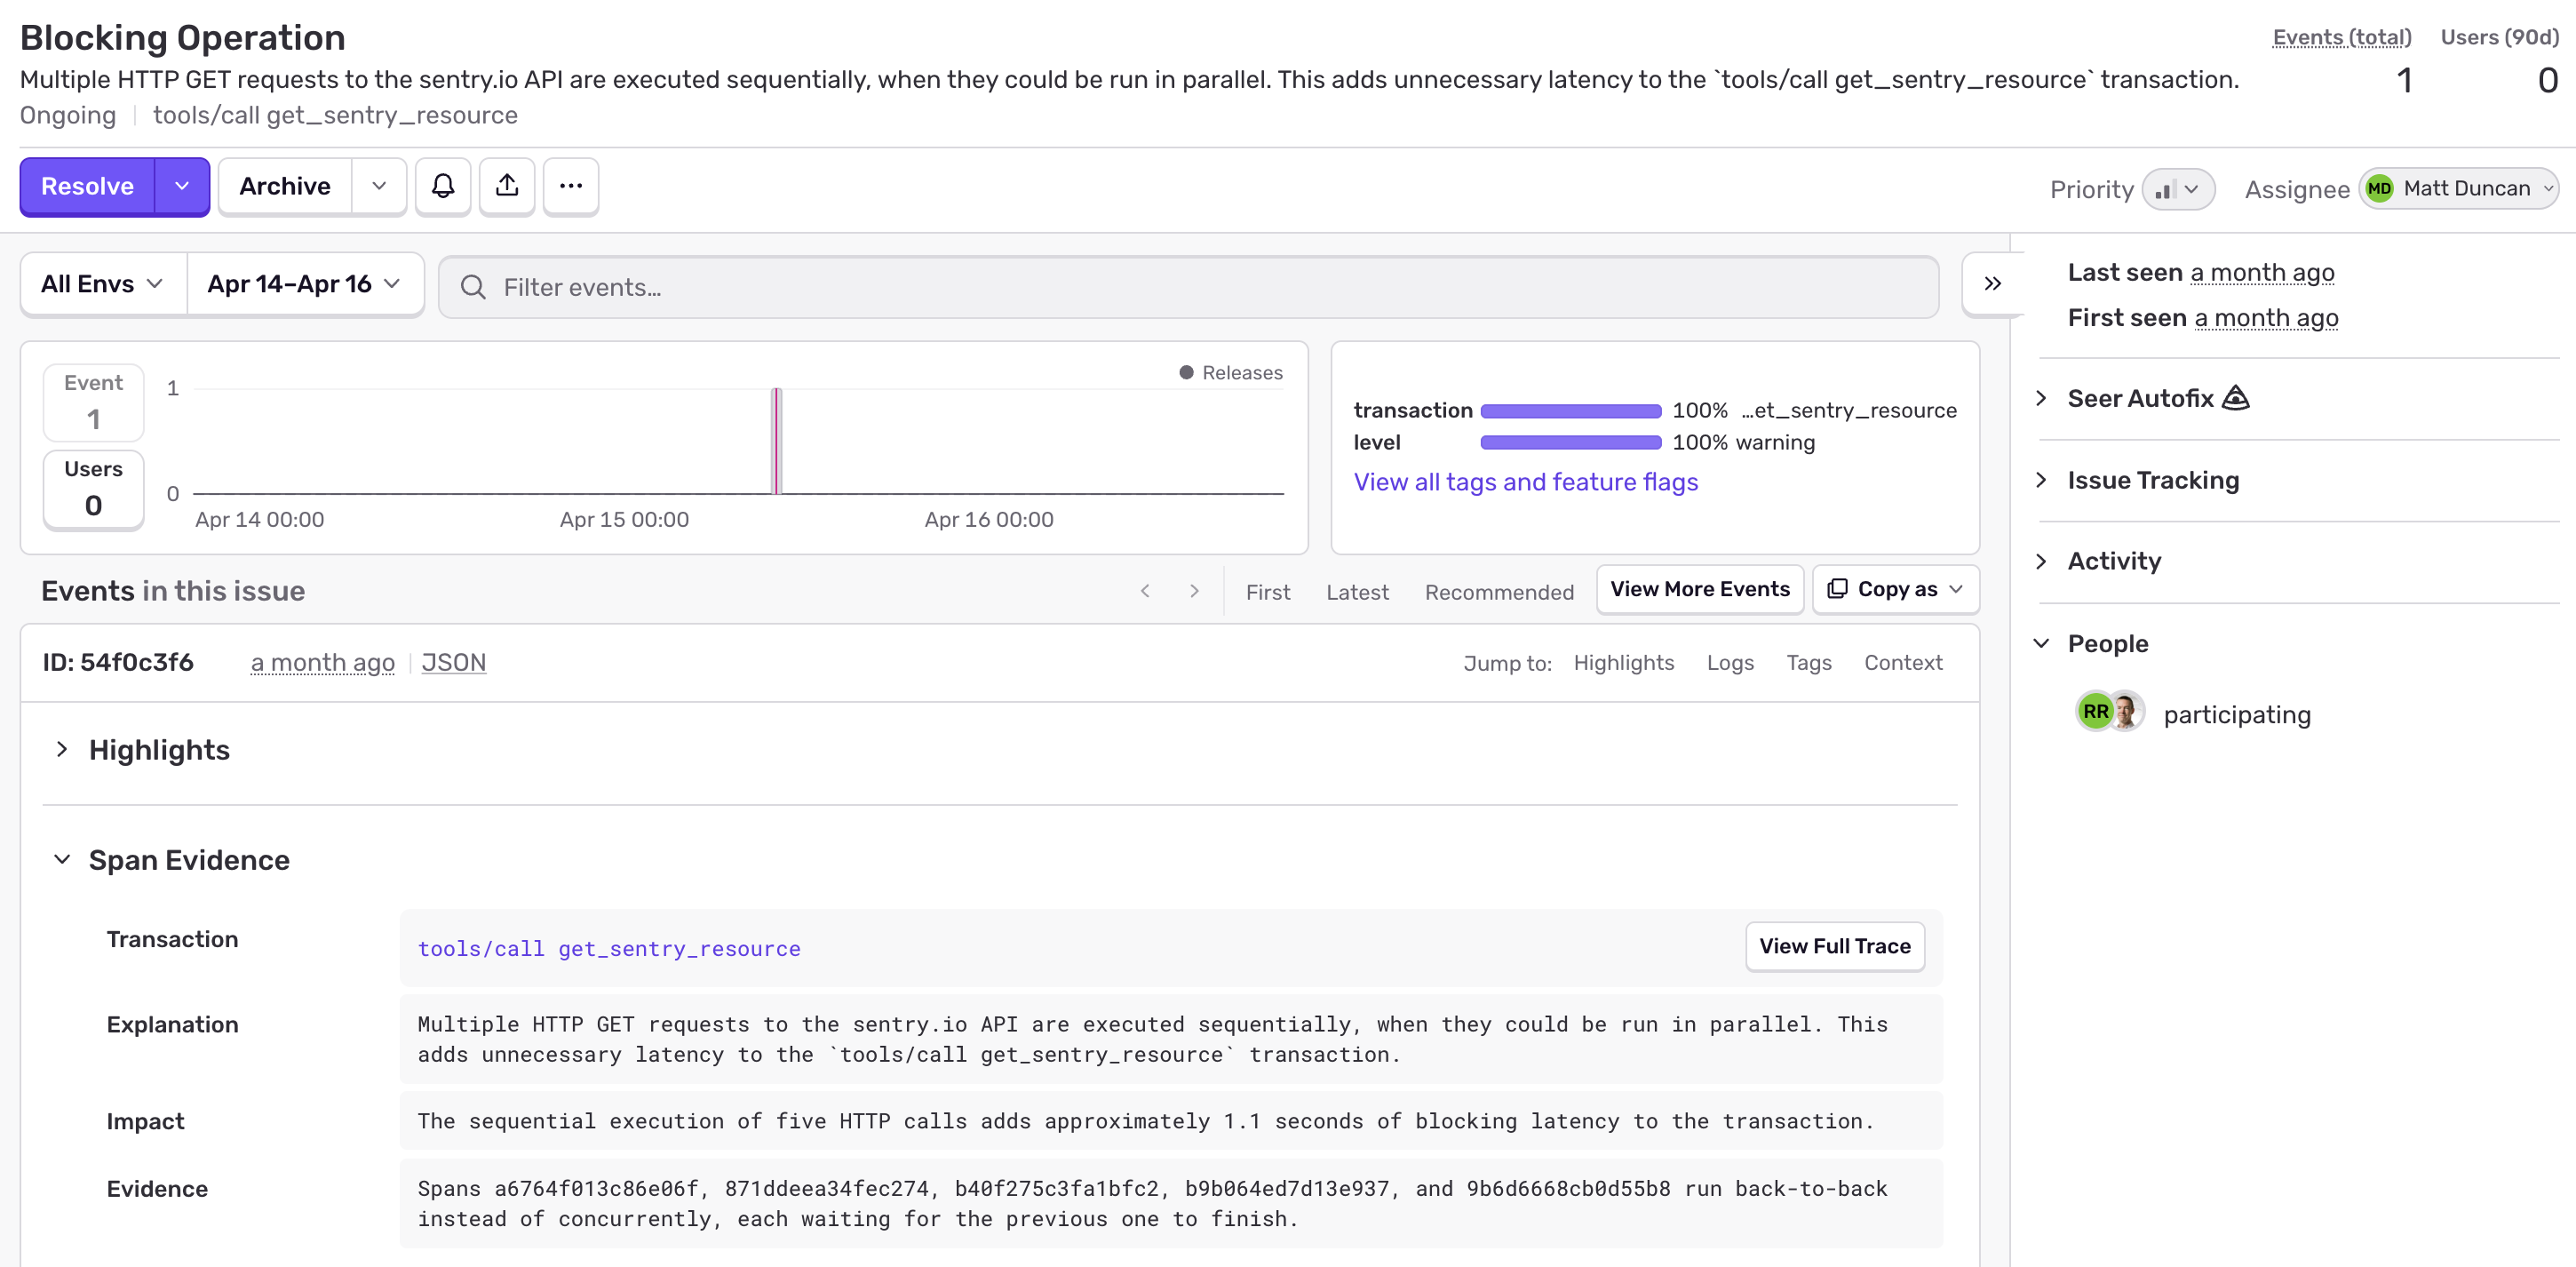This screenshot has width=2576, height=1267.
Task: Open the Resolve options dropdown arrow
Action: [182, 187]
